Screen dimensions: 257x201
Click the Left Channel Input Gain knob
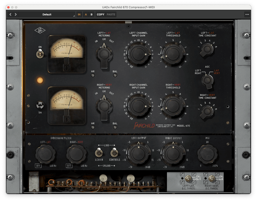pyautogui.click(x=139, y=54)
